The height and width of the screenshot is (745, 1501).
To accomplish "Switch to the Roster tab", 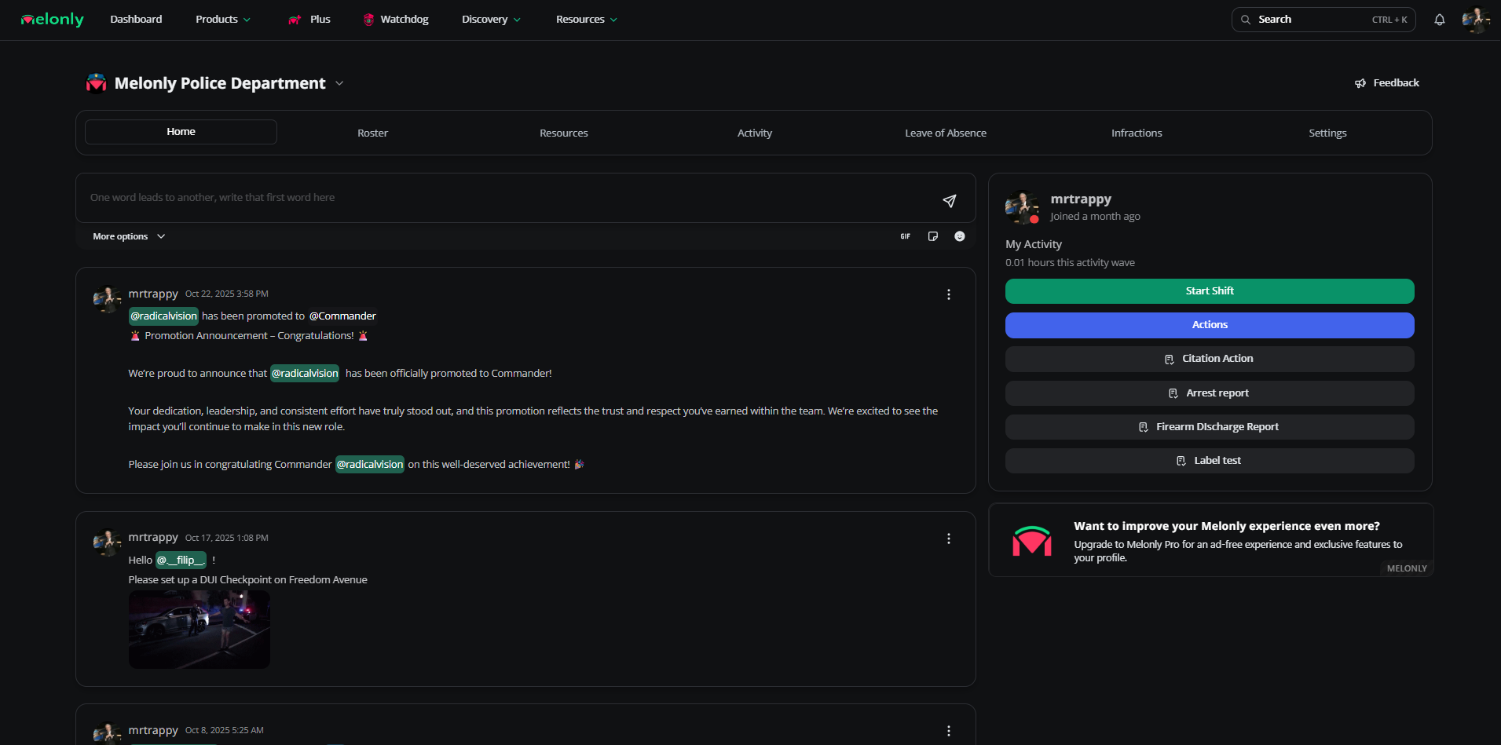I will point(372,132).
